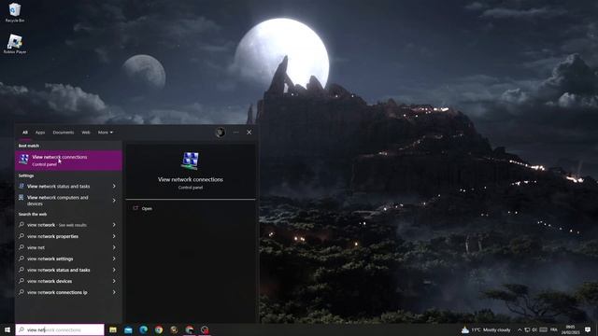Image resolution: width=598 pixels, height=336 pixels.
Task: Open the Mail app from the taskbar
Action: point(128,329)
